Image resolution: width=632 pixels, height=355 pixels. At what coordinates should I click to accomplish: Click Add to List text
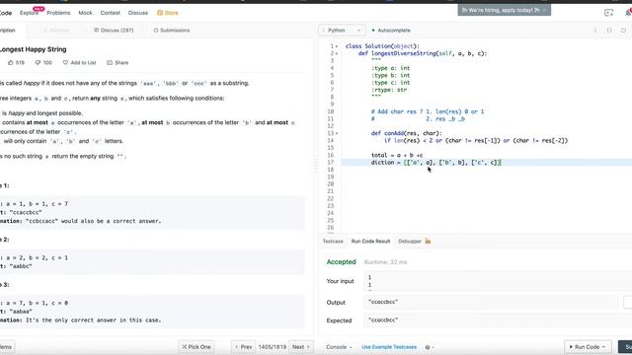[83, 62]
